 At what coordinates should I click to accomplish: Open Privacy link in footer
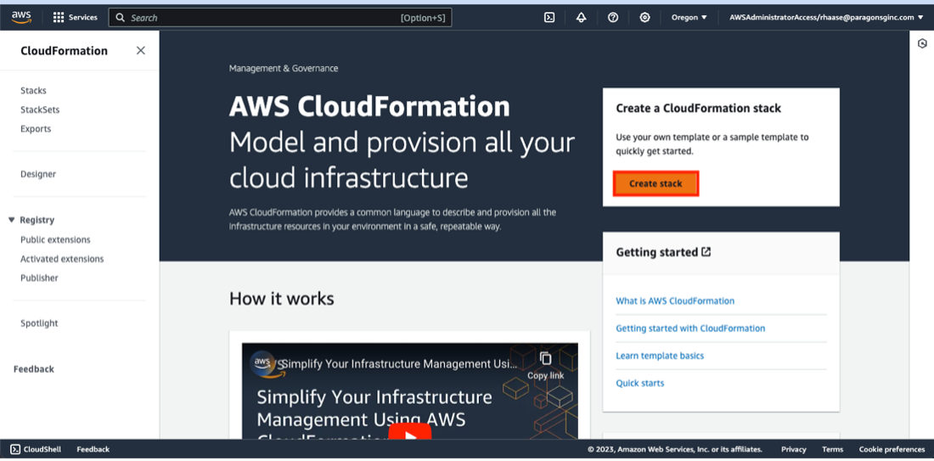coord(793,449)
